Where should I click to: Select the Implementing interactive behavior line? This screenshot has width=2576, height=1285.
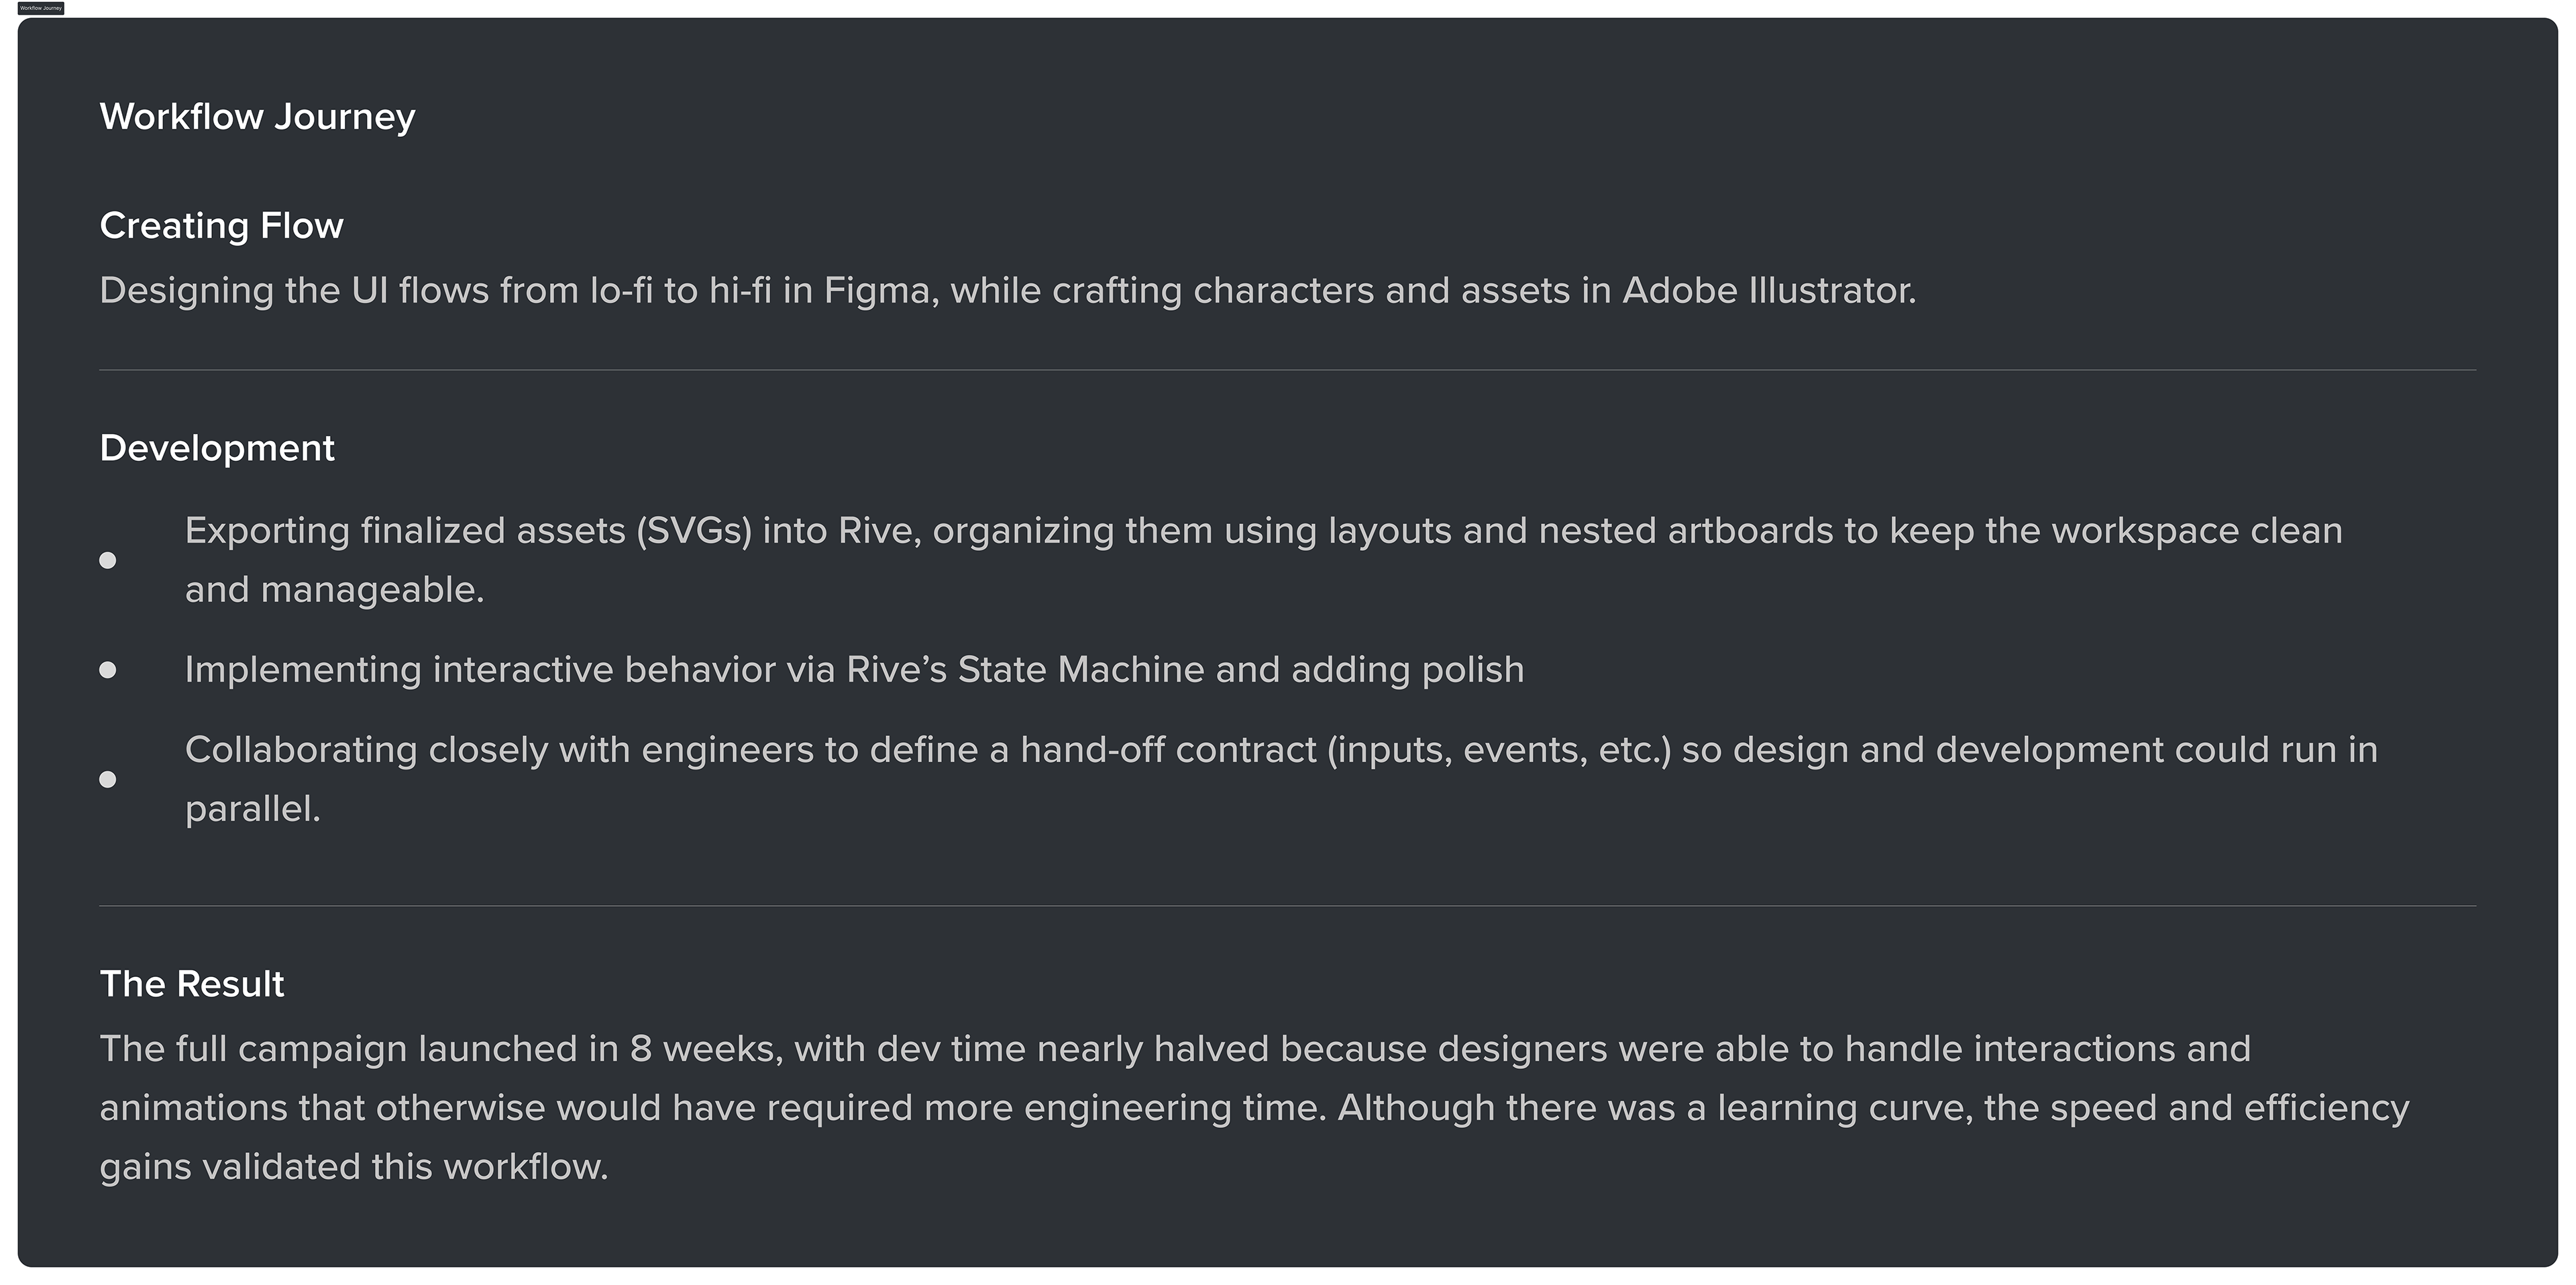point(854,670)
